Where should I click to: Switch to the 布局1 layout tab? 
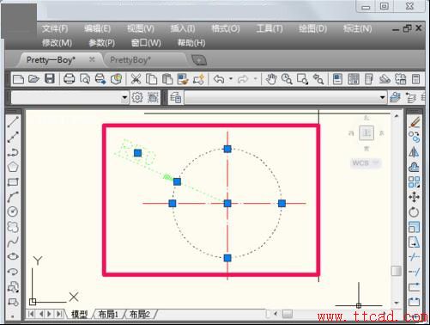[108, 315]
